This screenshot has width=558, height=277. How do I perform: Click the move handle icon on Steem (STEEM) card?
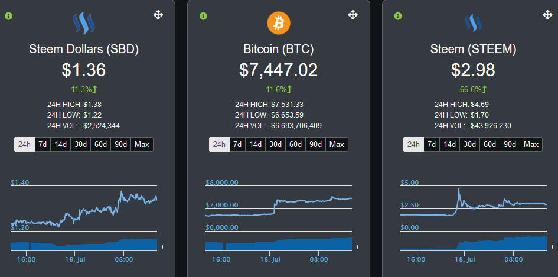coord(547,15)
